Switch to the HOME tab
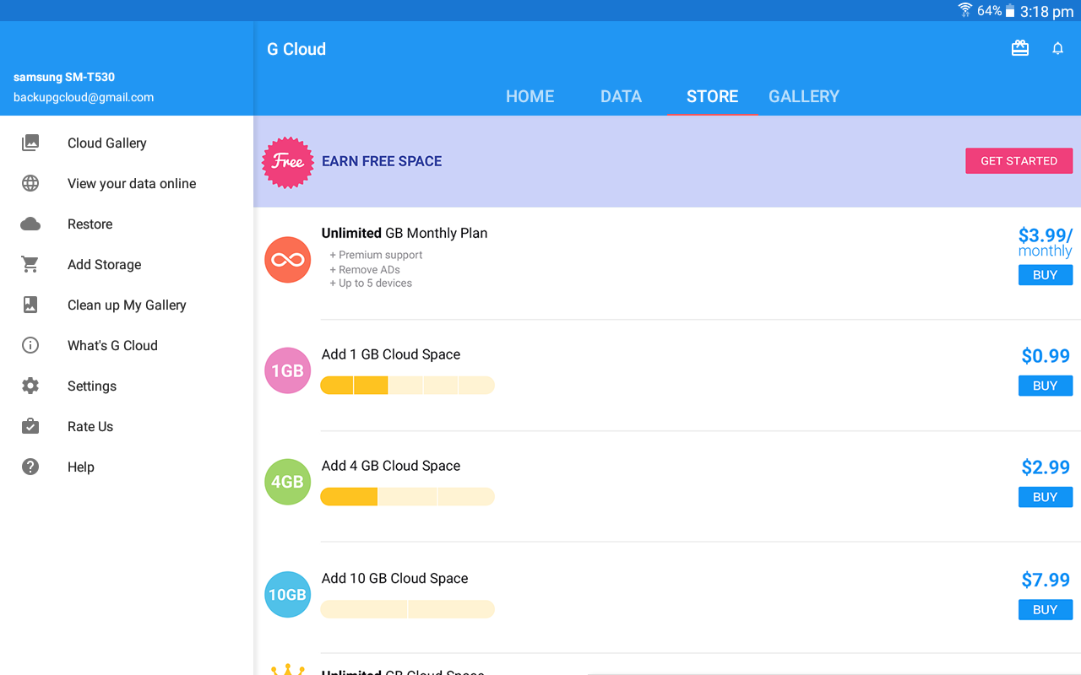Viewport: 1081px width, 675px height. point(530,96)
